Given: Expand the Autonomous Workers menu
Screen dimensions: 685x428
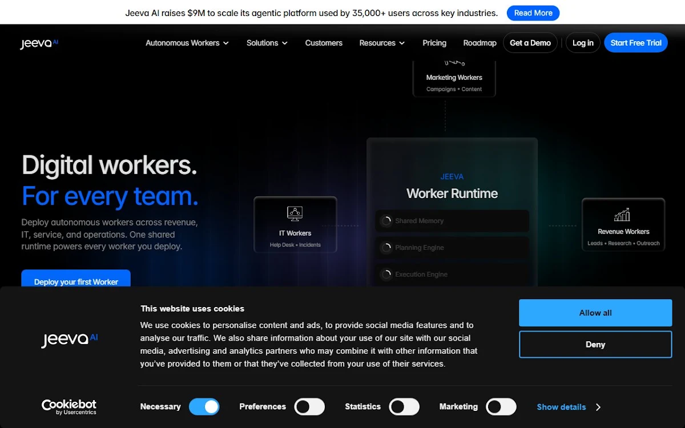Looking at the screenshot, I should click(x=187, y=43).
